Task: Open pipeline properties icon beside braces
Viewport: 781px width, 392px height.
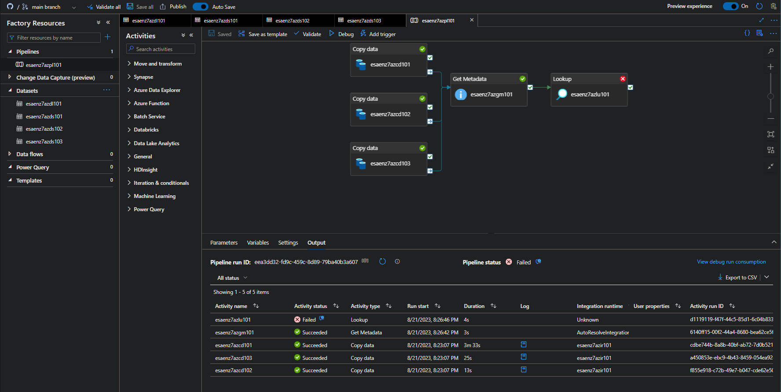Action: click(x=759, y=33)
